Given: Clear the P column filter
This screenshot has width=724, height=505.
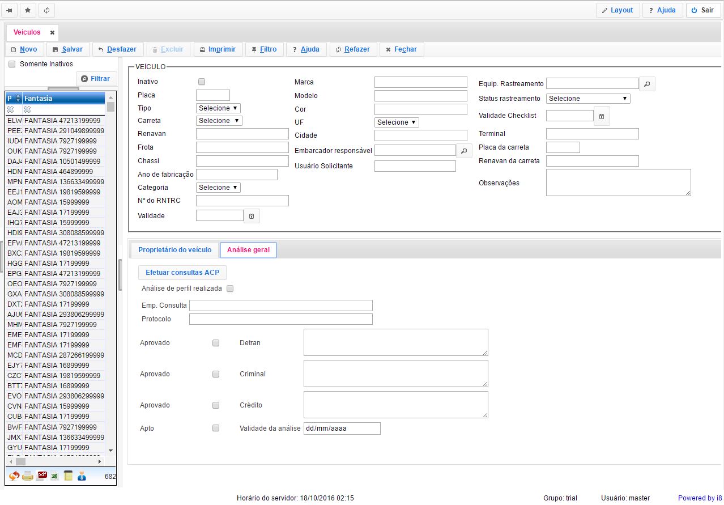Looking at the screenshot, I should coord(10,109).
